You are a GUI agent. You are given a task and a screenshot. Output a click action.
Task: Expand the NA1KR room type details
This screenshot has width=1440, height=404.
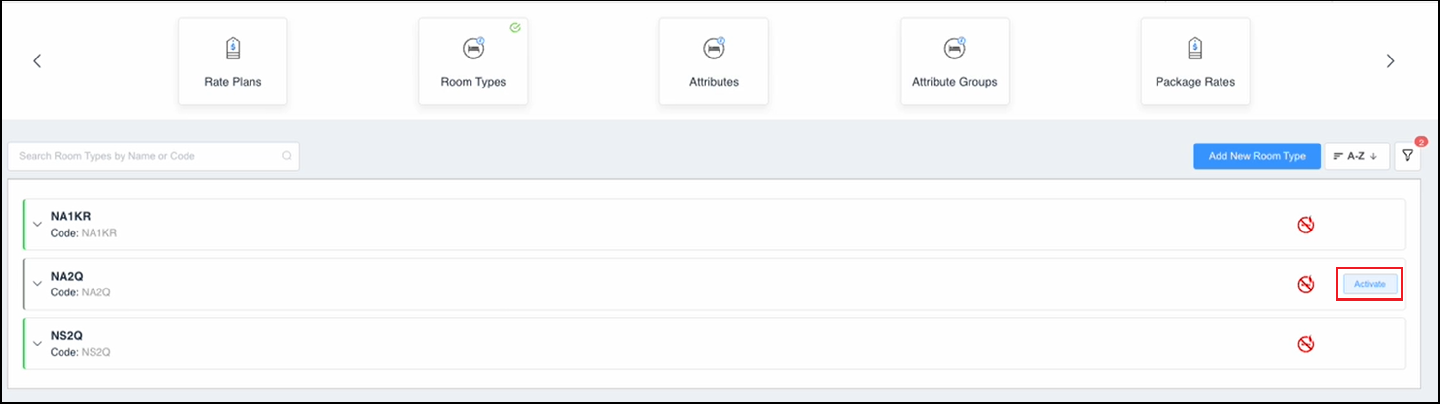point(37,224)
